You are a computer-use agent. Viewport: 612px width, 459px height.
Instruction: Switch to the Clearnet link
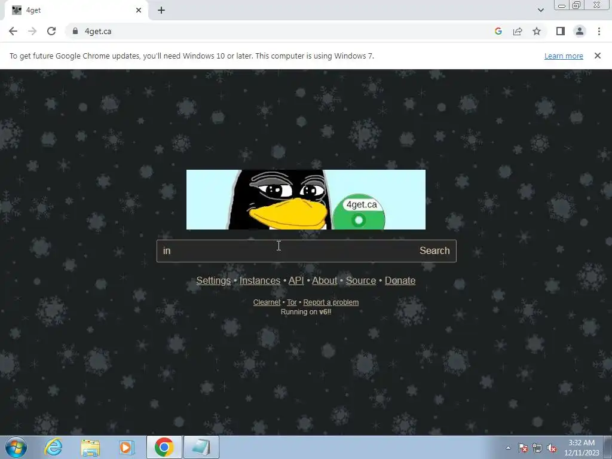point(267,302)
